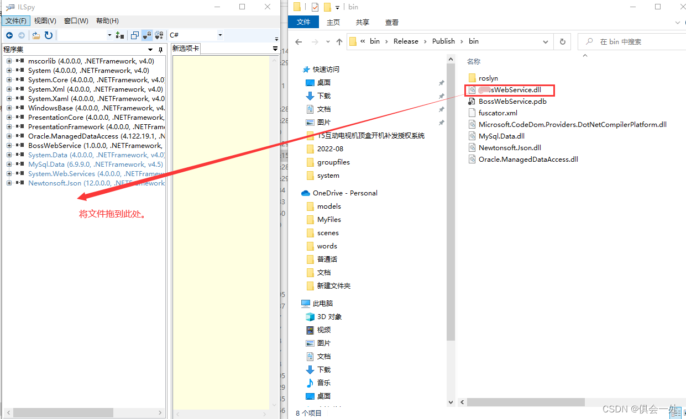The width and height of the screenshot is (686, 419).
Task: Open the C# language dropdown in ILSpy
Action: [x=219, y=35]
